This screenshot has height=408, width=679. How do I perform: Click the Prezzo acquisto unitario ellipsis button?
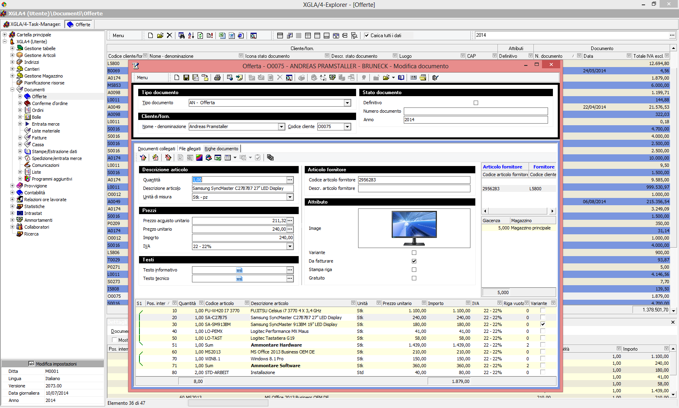[x=290, y=221]
